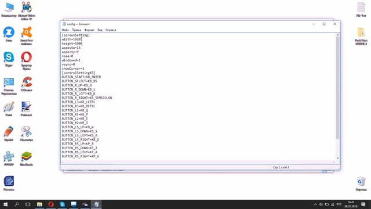Click the BUTTON_R_RIGHT=KB_SEMICOLON line

pos(87,98)
